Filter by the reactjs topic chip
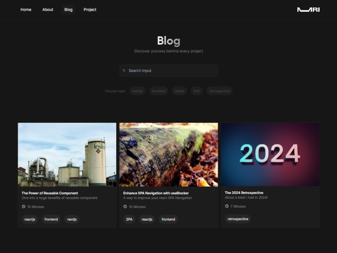337x253 pixels. point(137,91)
